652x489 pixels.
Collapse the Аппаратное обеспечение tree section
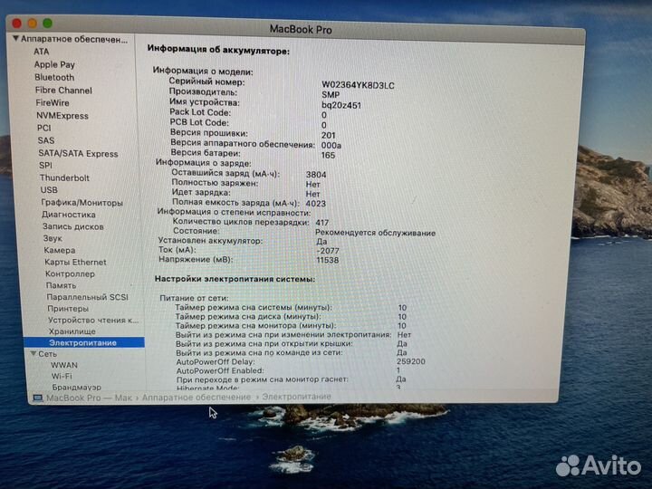15,38
